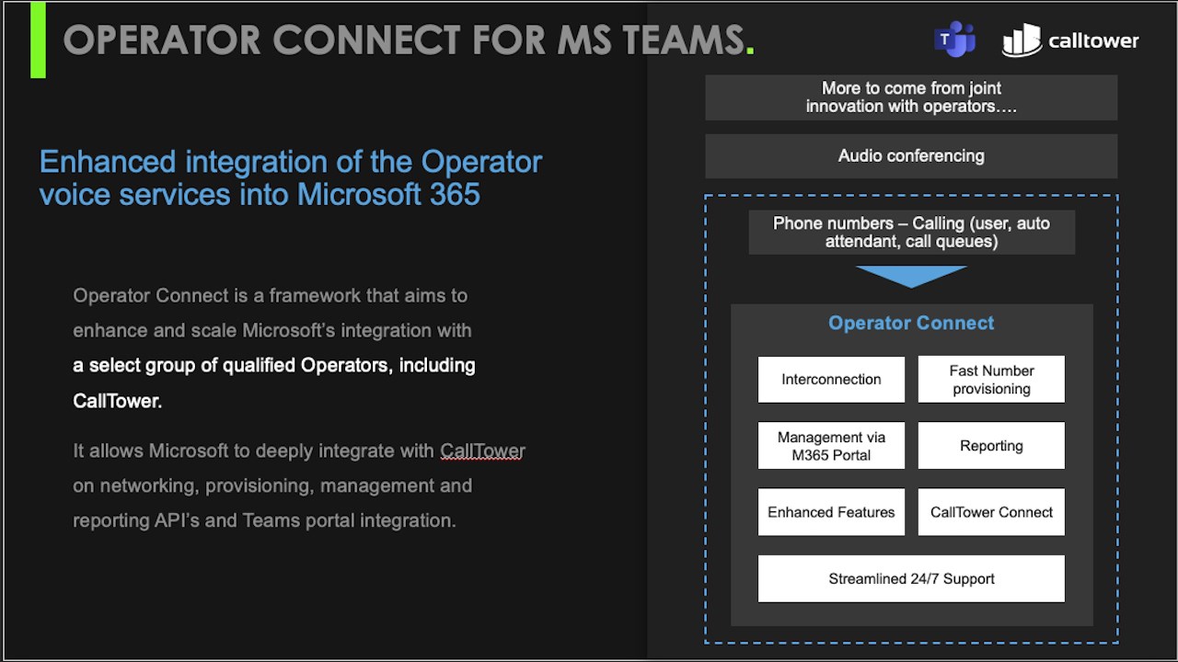The height and width of the screenshot is (662, 1178).
Task: Select the blue down arrow shape
Action: tap(911, 277)
